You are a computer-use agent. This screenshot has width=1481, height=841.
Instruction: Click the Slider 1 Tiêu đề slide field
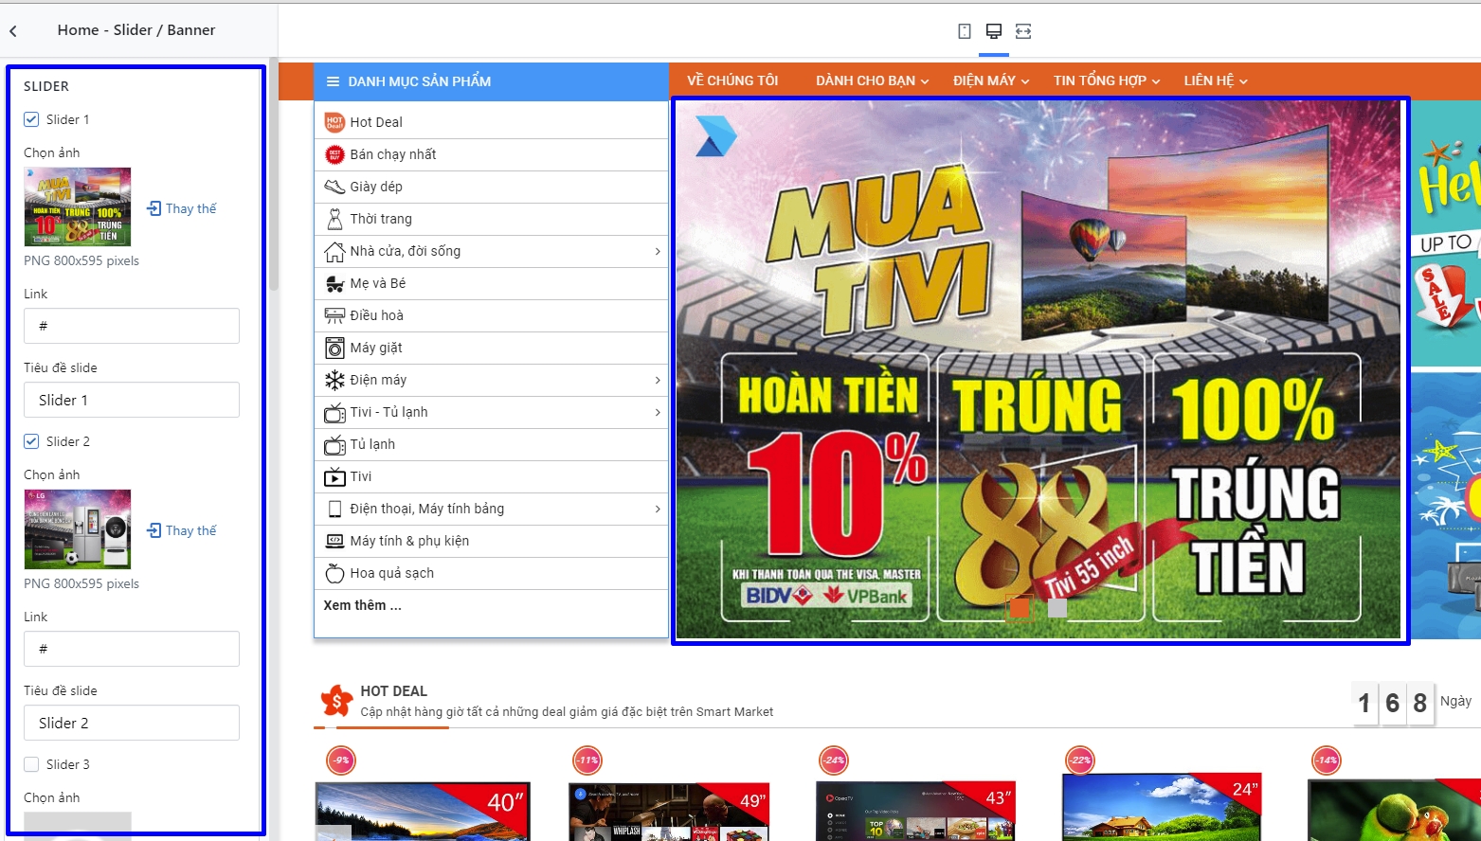pos(132,400)
